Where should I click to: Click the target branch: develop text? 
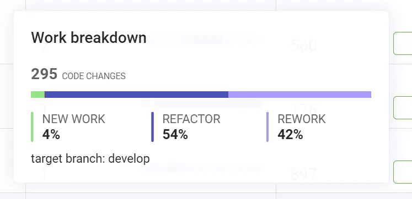90,159
